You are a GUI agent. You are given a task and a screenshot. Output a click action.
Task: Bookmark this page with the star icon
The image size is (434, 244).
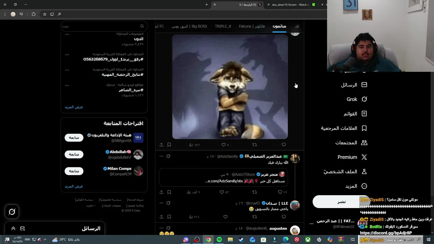(x=44, y=14)
